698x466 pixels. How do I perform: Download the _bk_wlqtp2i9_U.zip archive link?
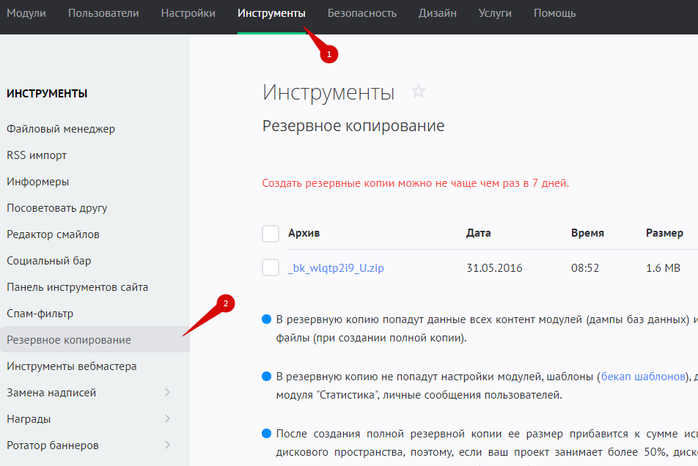(x=336, y=268)
